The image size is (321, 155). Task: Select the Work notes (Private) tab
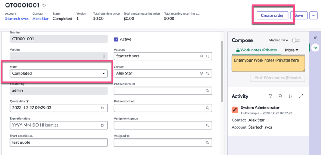point(257,50)
